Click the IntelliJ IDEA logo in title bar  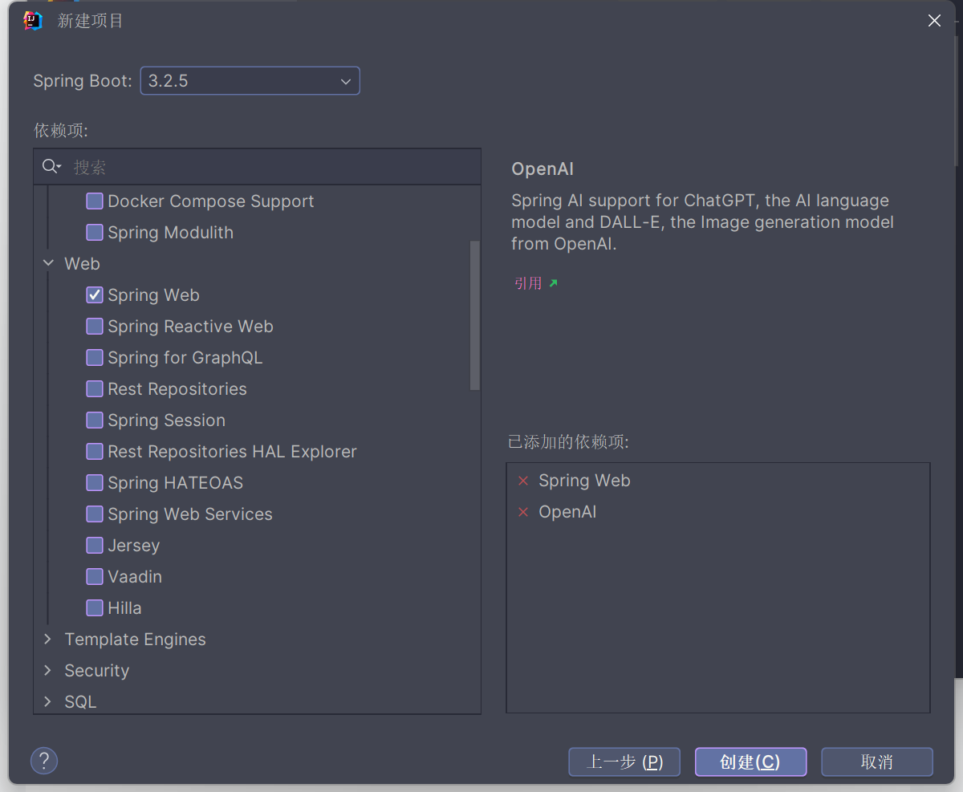pos(33,21)
